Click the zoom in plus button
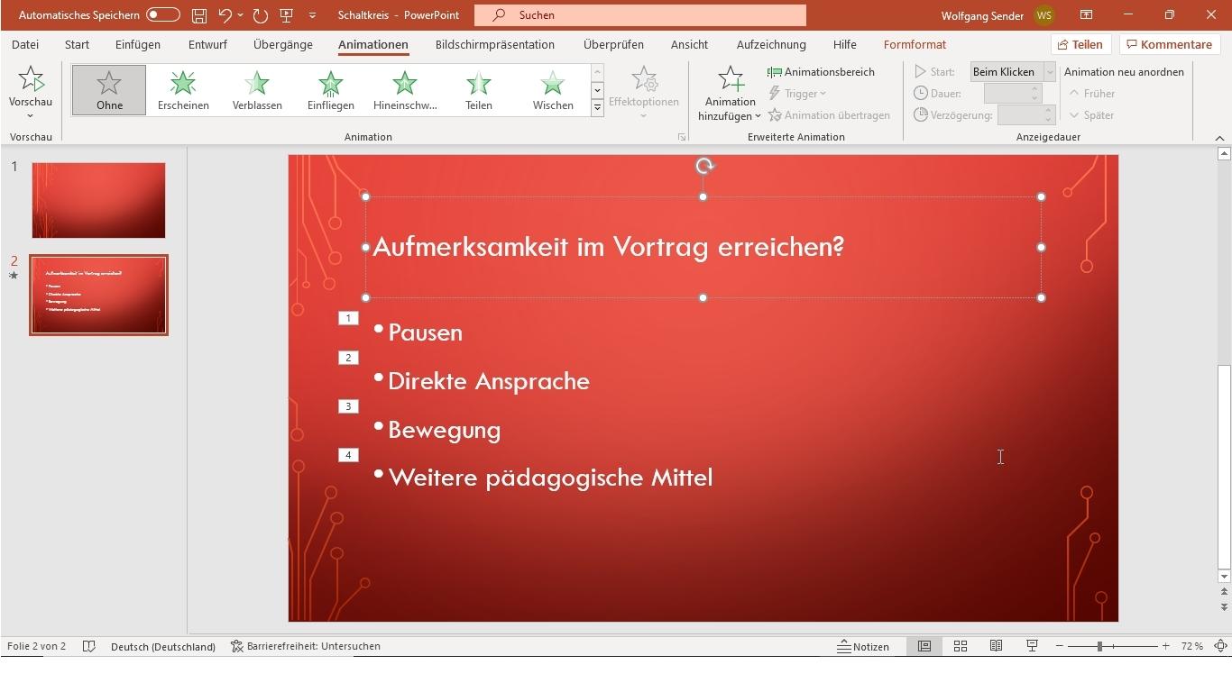1232x692 pixels. 1166,646
